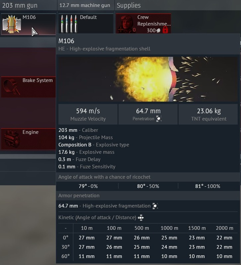Open the 203 mm gun section header
This screenshot has height=265, width=241.
click(x=28, y=5)
